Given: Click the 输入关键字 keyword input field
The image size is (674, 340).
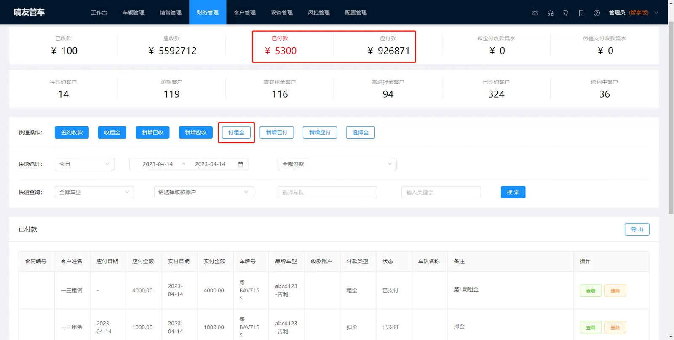Looking at the screenshot, I should [x=441, y=192].
